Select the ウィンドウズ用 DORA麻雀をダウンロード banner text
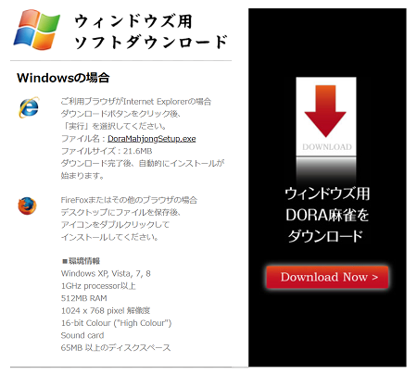Image resolution: width=417 pixels, height=374 pixels. (x=327, y=215)
